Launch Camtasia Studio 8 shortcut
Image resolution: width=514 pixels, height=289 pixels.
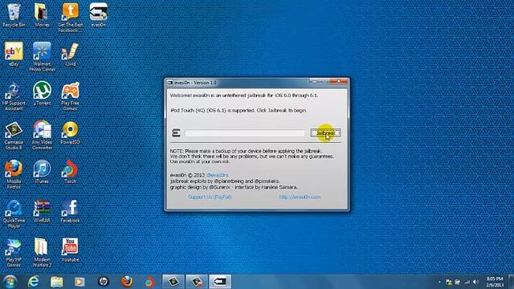point(14,136)
